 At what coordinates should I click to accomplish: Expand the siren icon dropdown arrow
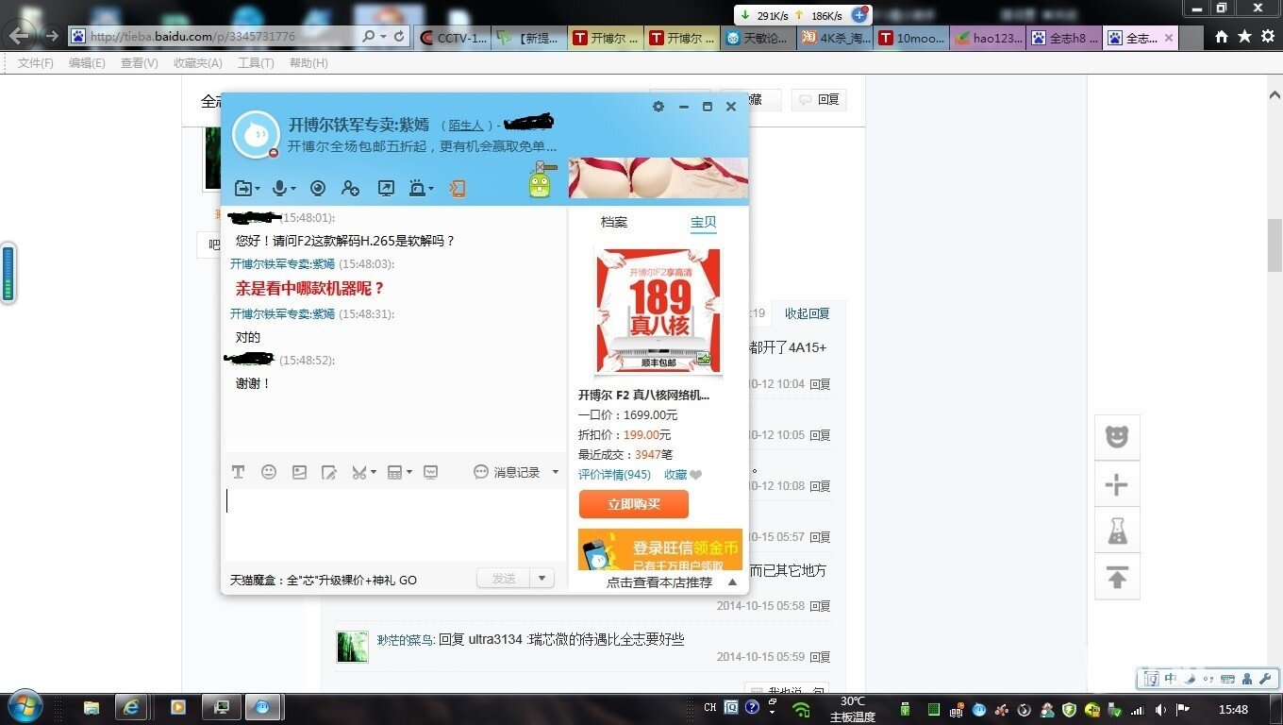tap(432, 190)
